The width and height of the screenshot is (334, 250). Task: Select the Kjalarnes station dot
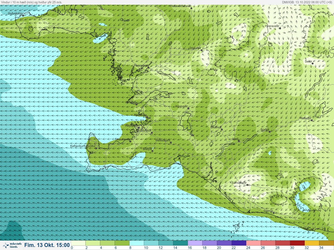[x=147, y=117]
